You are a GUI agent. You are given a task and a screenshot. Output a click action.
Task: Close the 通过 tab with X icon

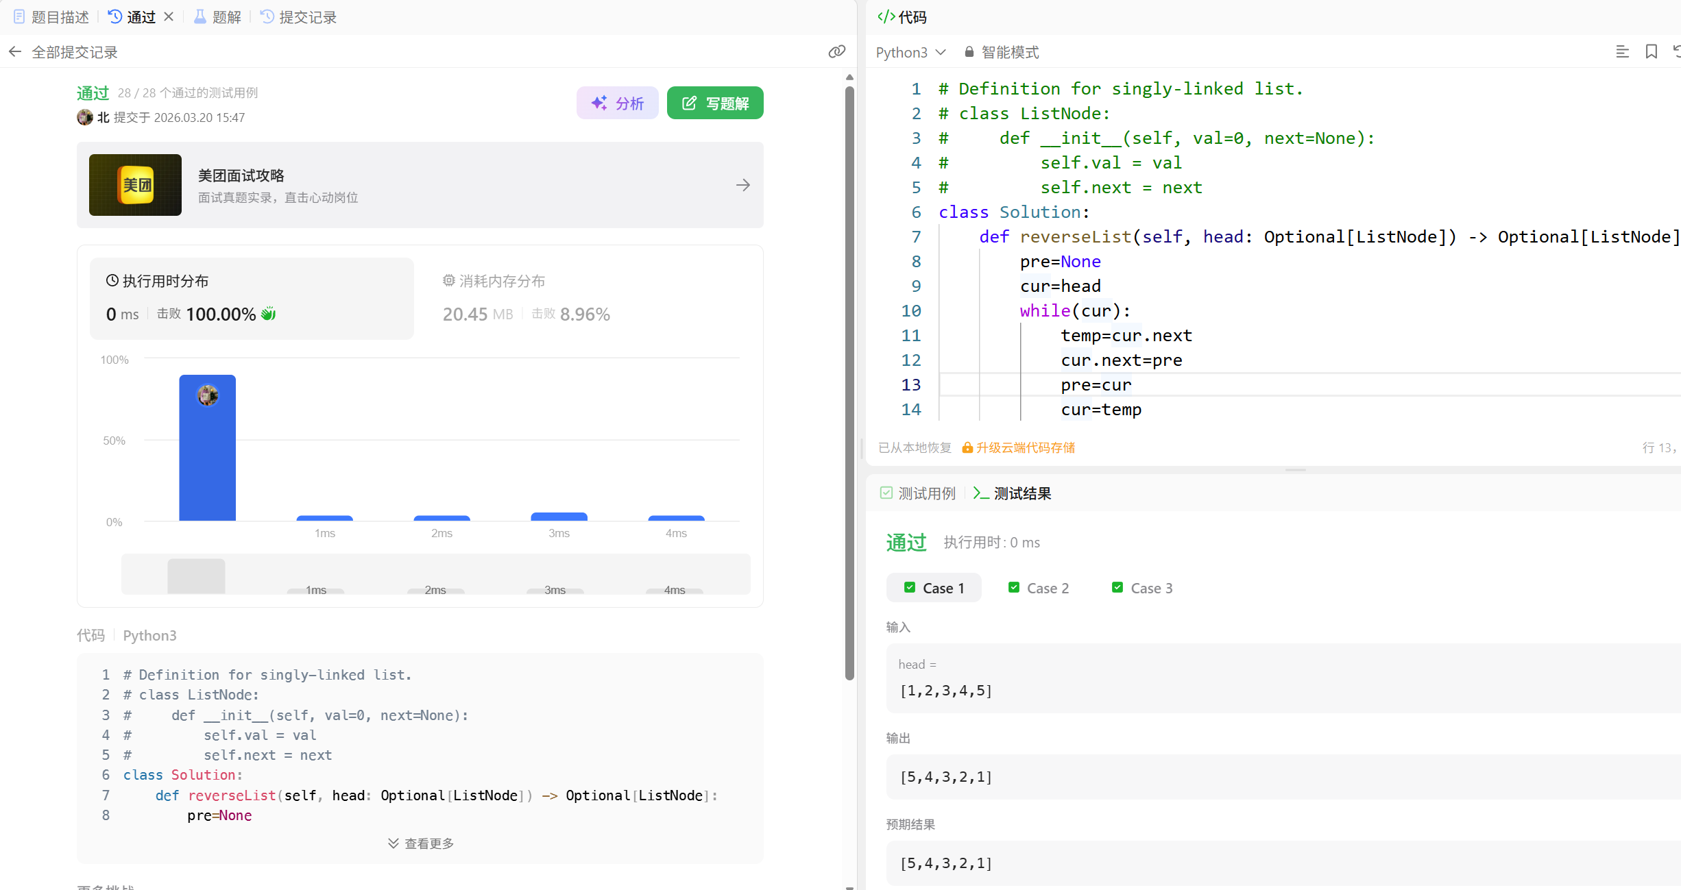169,16
